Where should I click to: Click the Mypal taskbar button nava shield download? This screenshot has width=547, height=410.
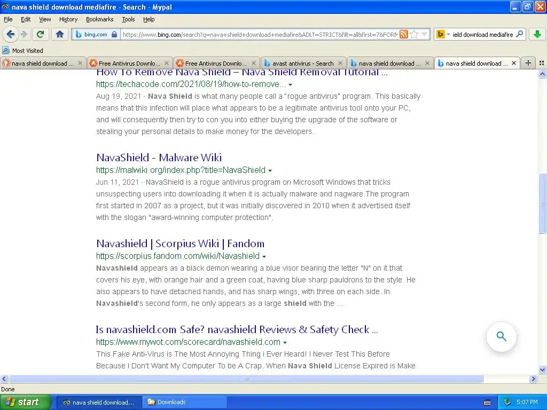click(x=99, y=403)
